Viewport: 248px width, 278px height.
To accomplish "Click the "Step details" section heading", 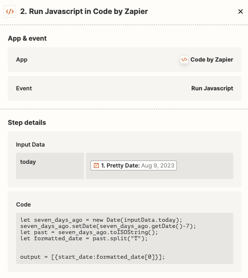I will pyautogui.click(x=27, y=122).
